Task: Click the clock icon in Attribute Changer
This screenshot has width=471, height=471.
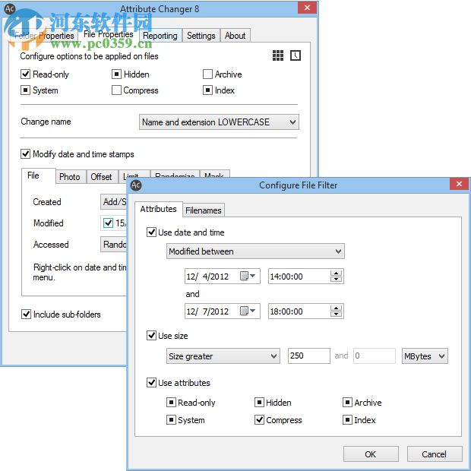Action: [296, 55]
